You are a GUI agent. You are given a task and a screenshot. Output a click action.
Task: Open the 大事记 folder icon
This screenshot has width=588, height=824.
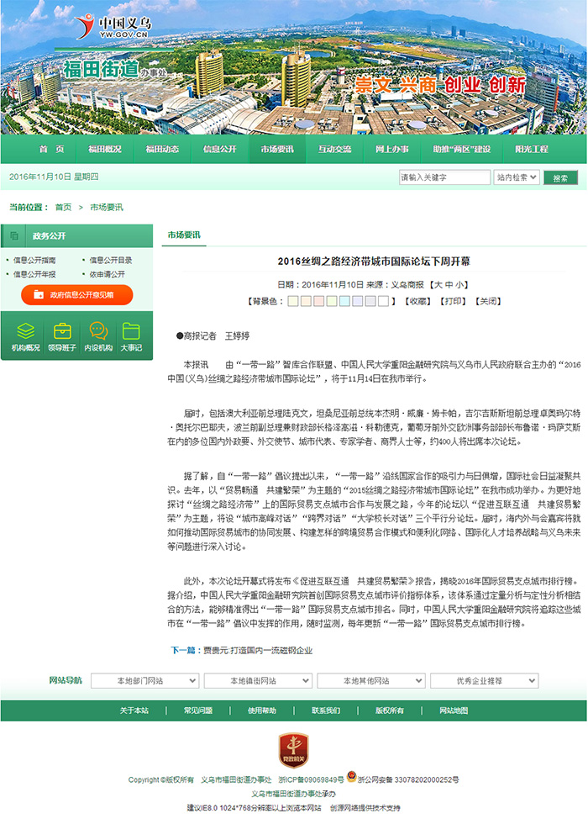pyautogui.click(x=130, y=330)
